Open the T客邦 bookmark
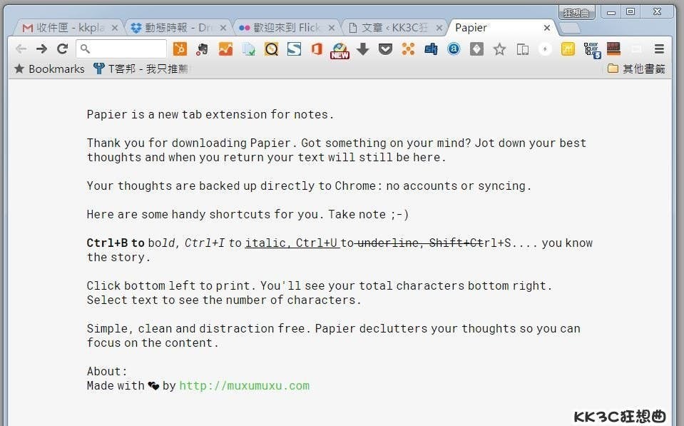Image resolution: width=684 pixels, height=426 pixels. coord(141,69)
